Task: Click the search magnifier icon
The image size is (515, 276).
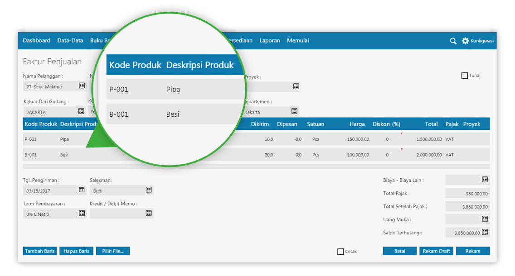Action: pos(453,41)
